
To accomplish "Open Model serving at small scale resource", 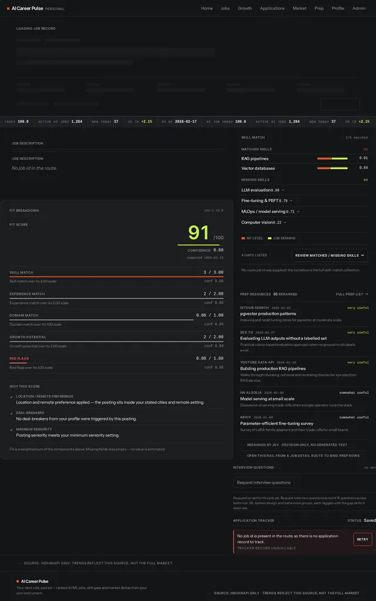I will (267, 399).
